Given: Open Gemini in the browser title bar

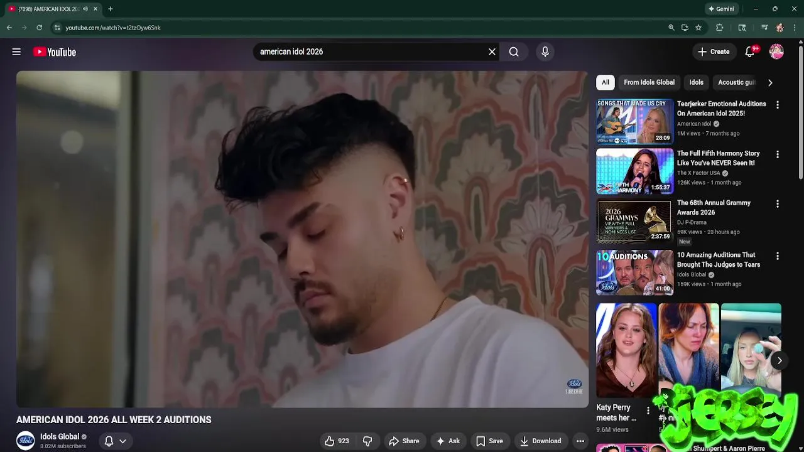Looking at the screenshot, I should pyautogui.click(x=721, y=9).
